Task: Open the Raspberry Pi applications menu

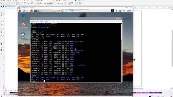Action: click(x=20, y=11)
